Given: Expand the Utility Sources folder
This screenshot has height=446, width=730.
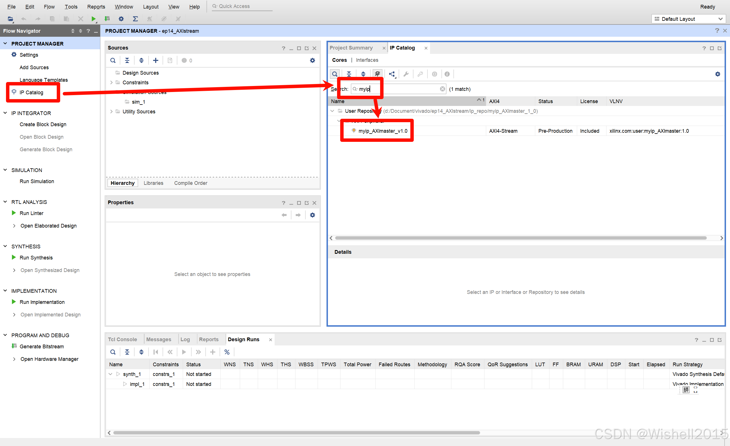Looking at the screenshot, I should 111,112.
